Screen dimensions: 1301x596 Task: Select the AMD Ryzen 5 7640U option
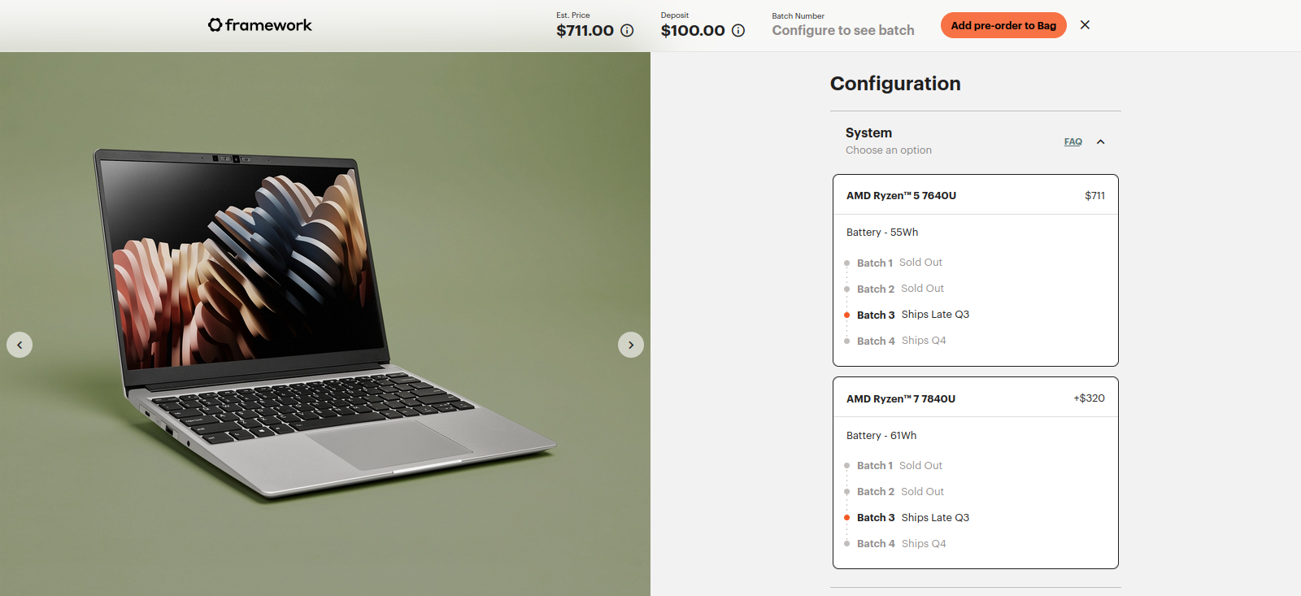976,270
